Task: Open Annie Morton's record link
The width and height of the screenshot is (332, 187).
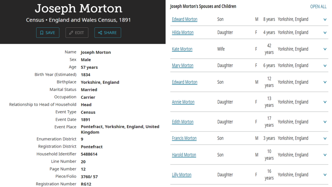Action: pyautogui.click(x=183, y=102)
